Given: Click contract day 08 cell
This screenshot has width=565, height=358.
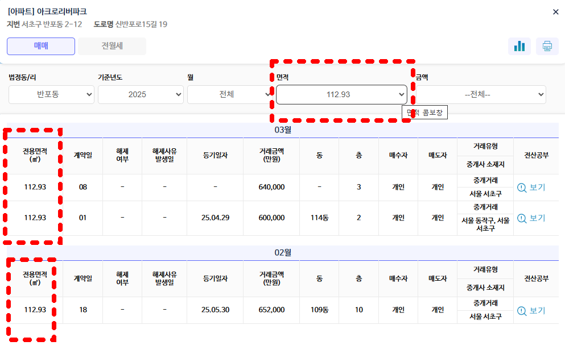Looking at the screenshot, I should (83, 187).
